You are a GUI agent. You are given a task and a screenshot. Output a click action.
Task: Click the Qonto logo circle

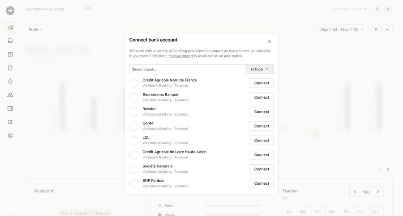coord(133,126)
